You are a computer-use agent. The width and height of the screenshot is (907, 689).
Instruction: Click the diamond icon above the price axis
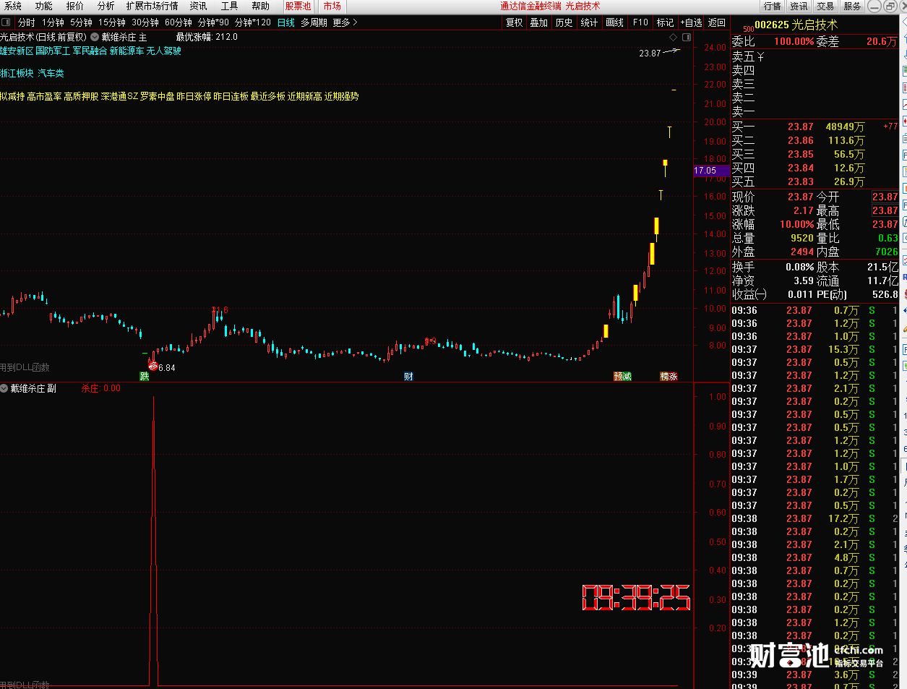pos(674,37)
